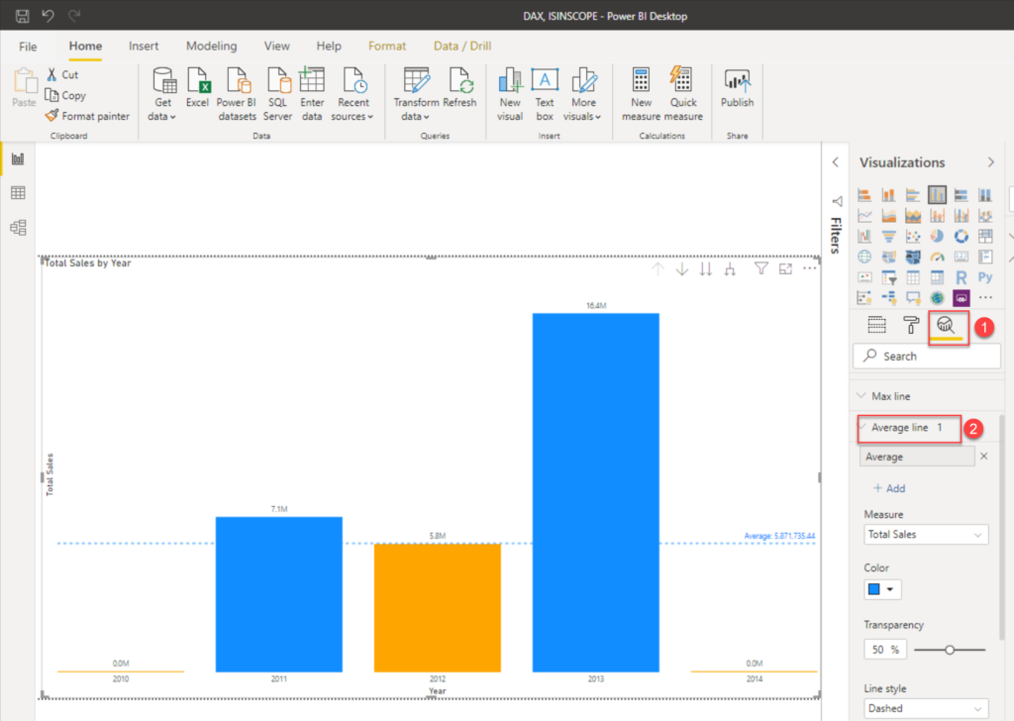Choose the slicer visual
The image size is (1014, 721).
point(888,277)
